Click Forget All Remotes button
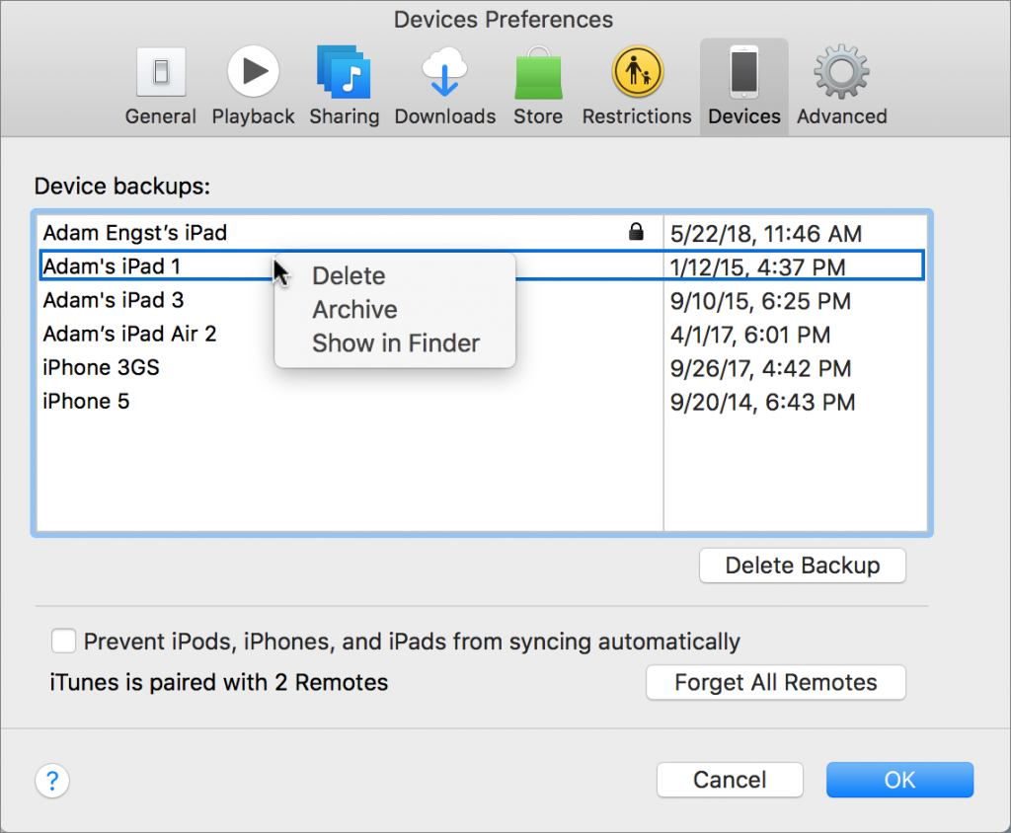 pyautogui.click(x=776, y=682)
